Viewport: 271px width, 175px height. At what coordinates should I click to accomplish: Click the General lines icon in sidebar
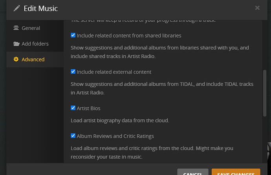16,28
